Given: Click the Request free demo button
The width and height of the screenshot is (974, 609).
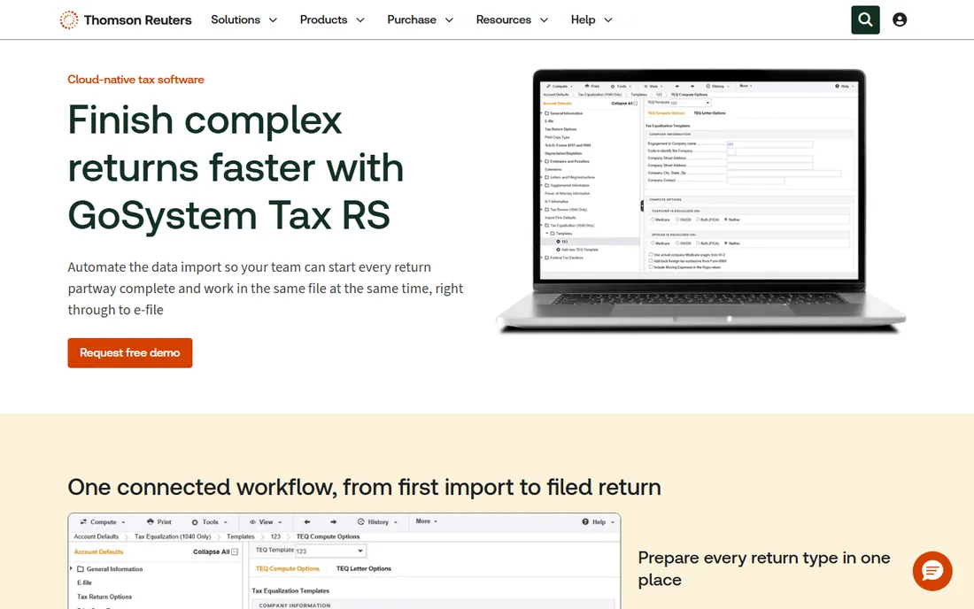Looking at the screenshot, I should pyautogui.click(x=130, y=352).
